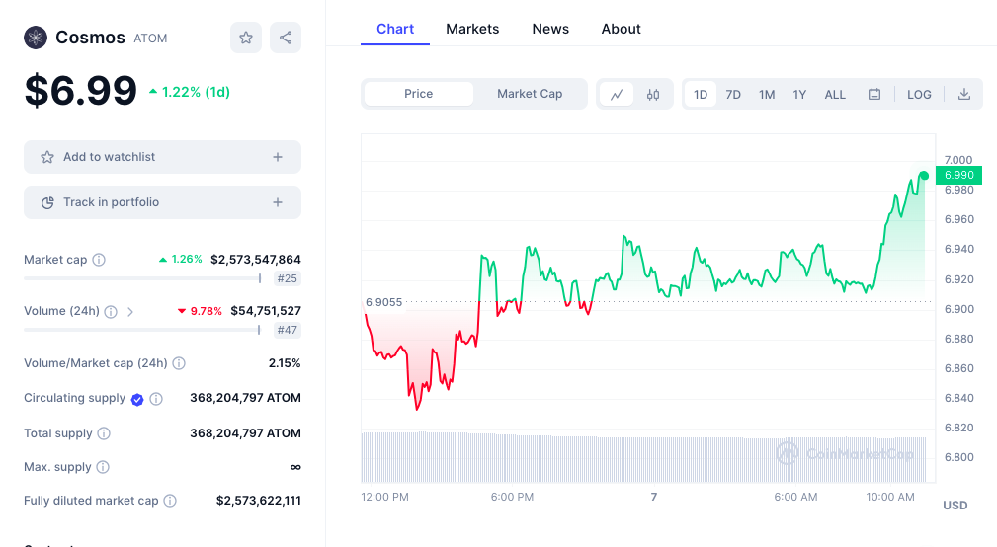Click the 9.78% volume change
The width and height of the screenshot is (997, 547).
pos(200,311)
